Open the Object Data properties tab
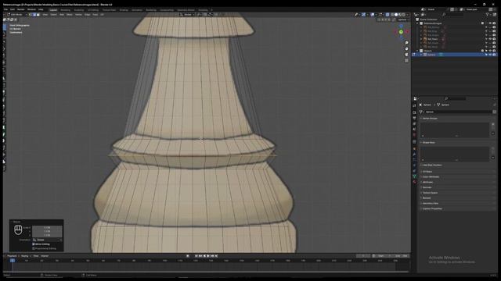The width and height of the screenshot is (501, 281). (414, 176)
